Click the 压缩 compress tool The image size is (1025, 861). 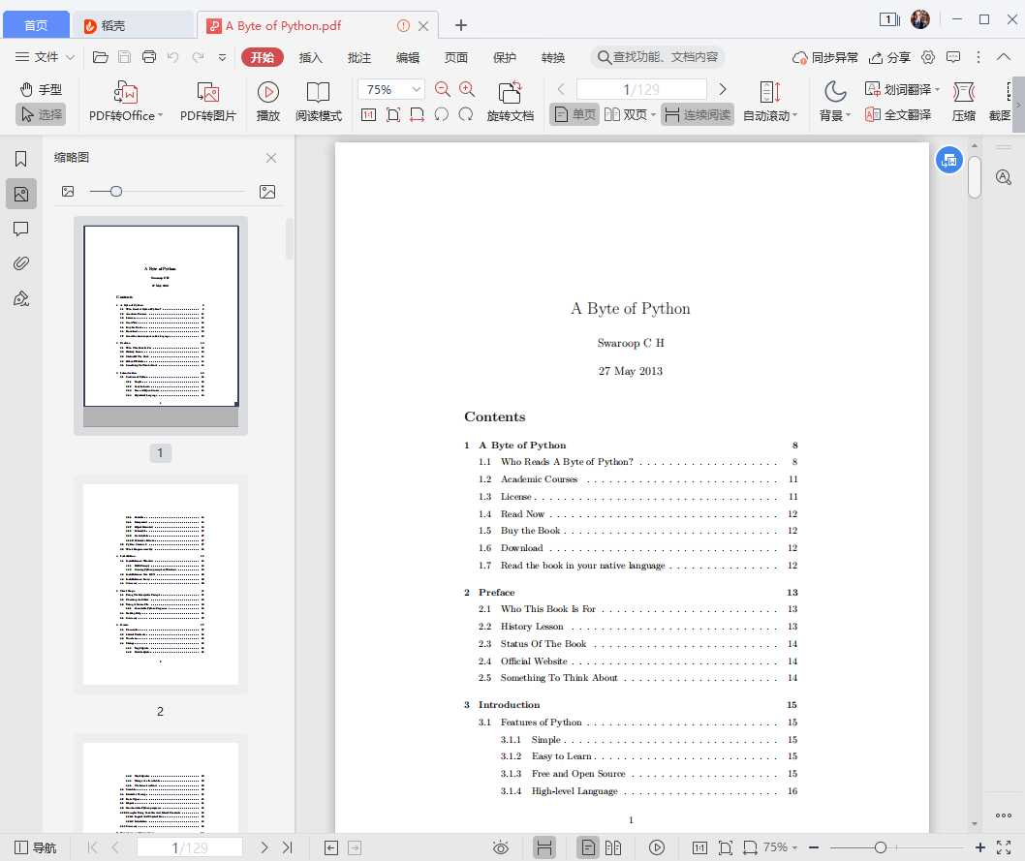pos(964,102)
